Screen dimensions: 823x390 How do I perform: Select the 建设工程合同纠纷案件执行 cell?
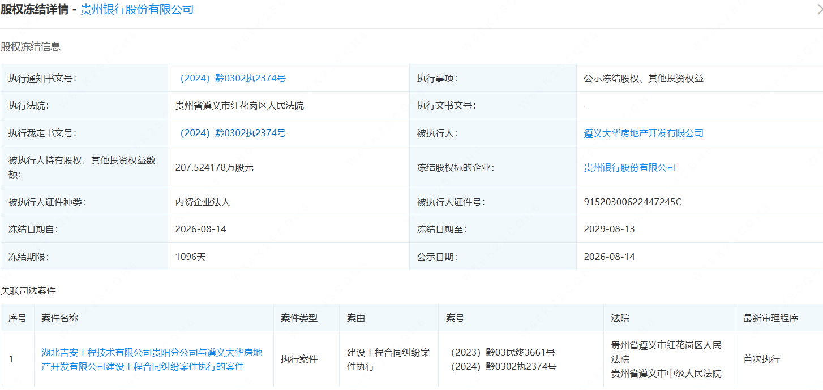click(x=388, y=359)
